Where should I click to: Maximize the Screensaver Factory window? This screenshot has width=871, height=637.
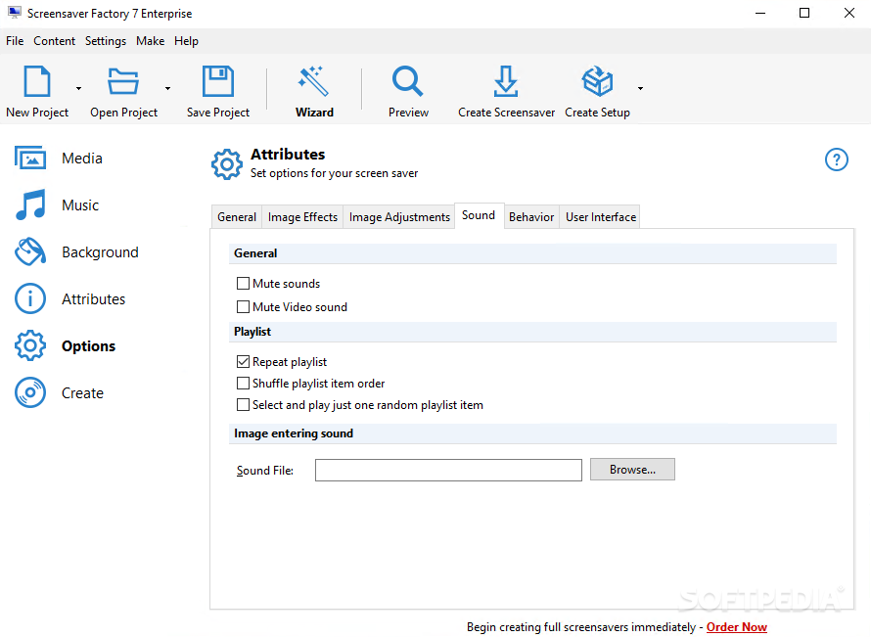[x=803, y=13]
